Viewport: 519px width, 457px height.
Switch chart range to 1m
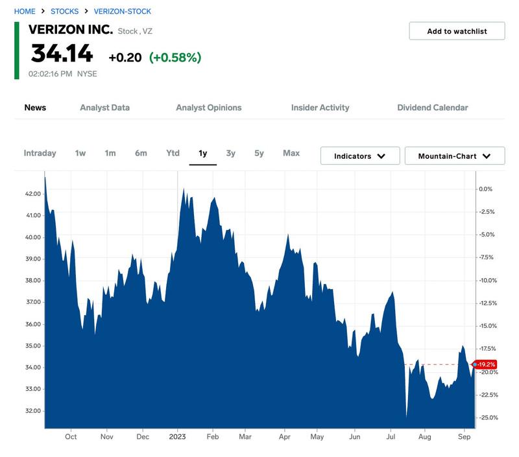click(x=110, y=153)
